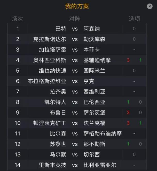This screenshot has width=157, height=171.
Task: Select red 3 option for 布鲁日 match
Action: [x=128, y=113]
